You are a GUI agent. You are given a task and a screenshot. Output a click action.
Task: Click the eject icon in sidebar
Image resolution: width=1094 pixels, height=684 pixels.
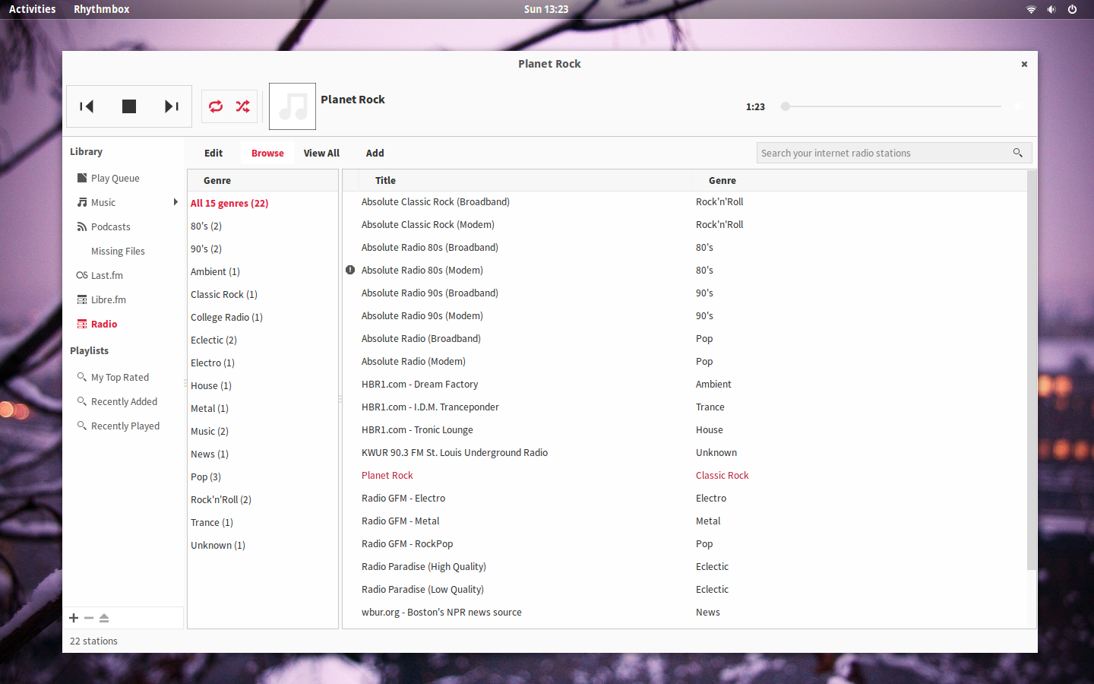click(x=104, y=618)
